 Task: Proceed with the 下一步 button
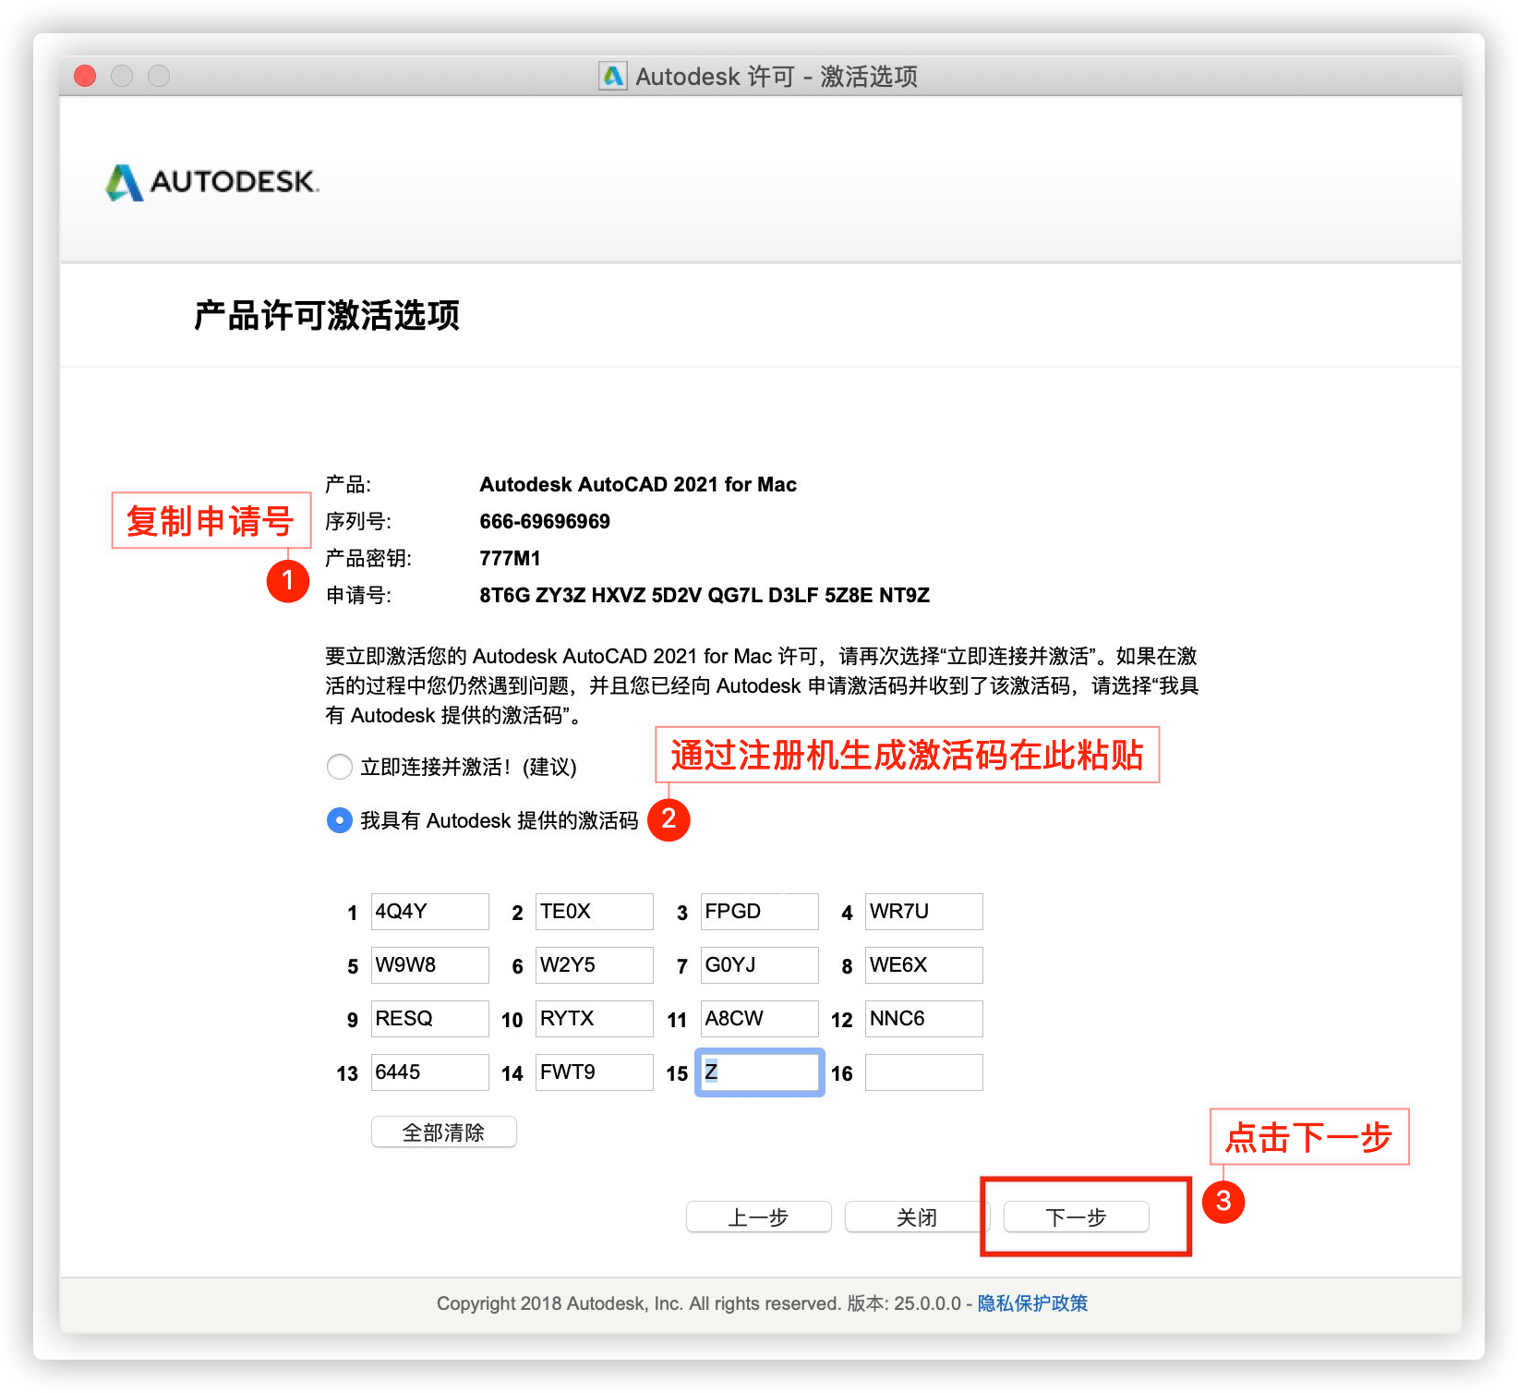pyautogui.click(x=1076, y=1217)
